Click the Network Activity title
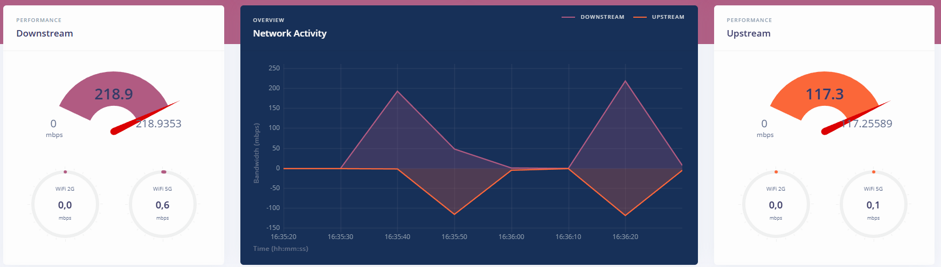Viewport: 941px width, 267px height. pos(290,33)
